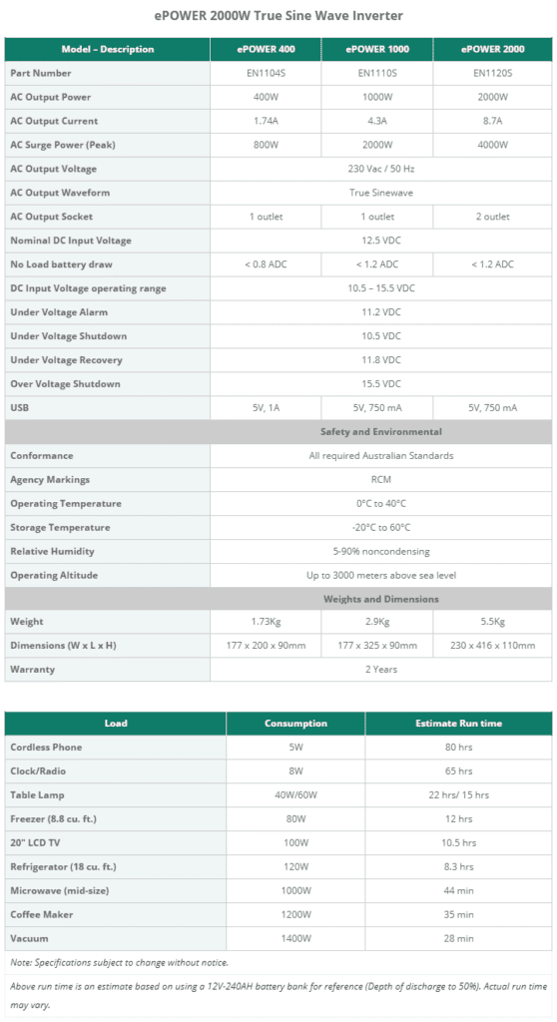The height and width of the screenshot is (1022, 557).
Task: Click the Coffee Maker load row
Action: 278,914
